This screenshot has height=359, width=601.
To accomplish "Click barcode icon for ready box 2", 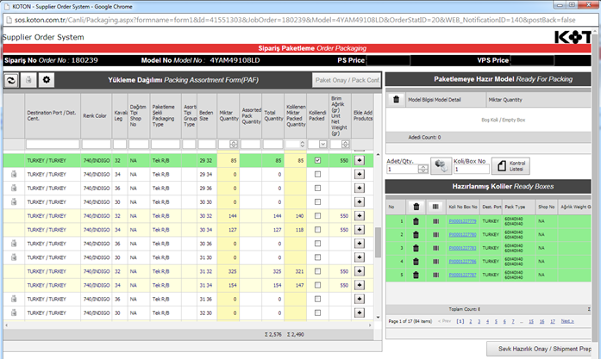I will pos(435,235).
